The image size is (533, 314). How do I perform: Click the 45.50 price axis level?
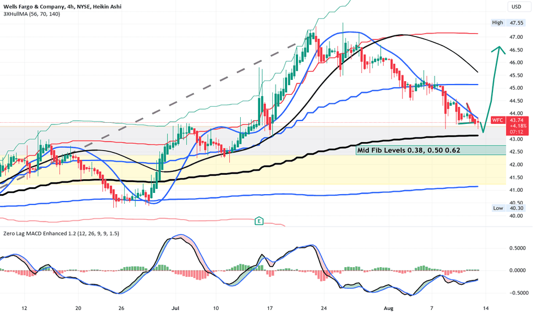[516, 75]
